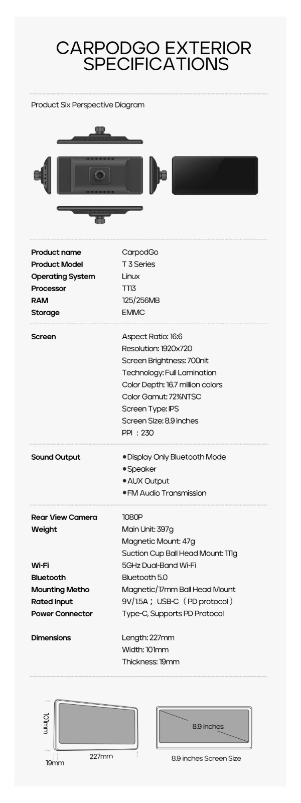Image resolution: width=301 pixels, height=803 pixels.
Task: Click the 19mm thickness dimension label
Action: click(x=55, y=763)
